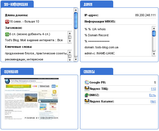Click the title text Tod's Blog. Моё видение интернета
This screenshot has height=131, width=159.
[30, 40]
